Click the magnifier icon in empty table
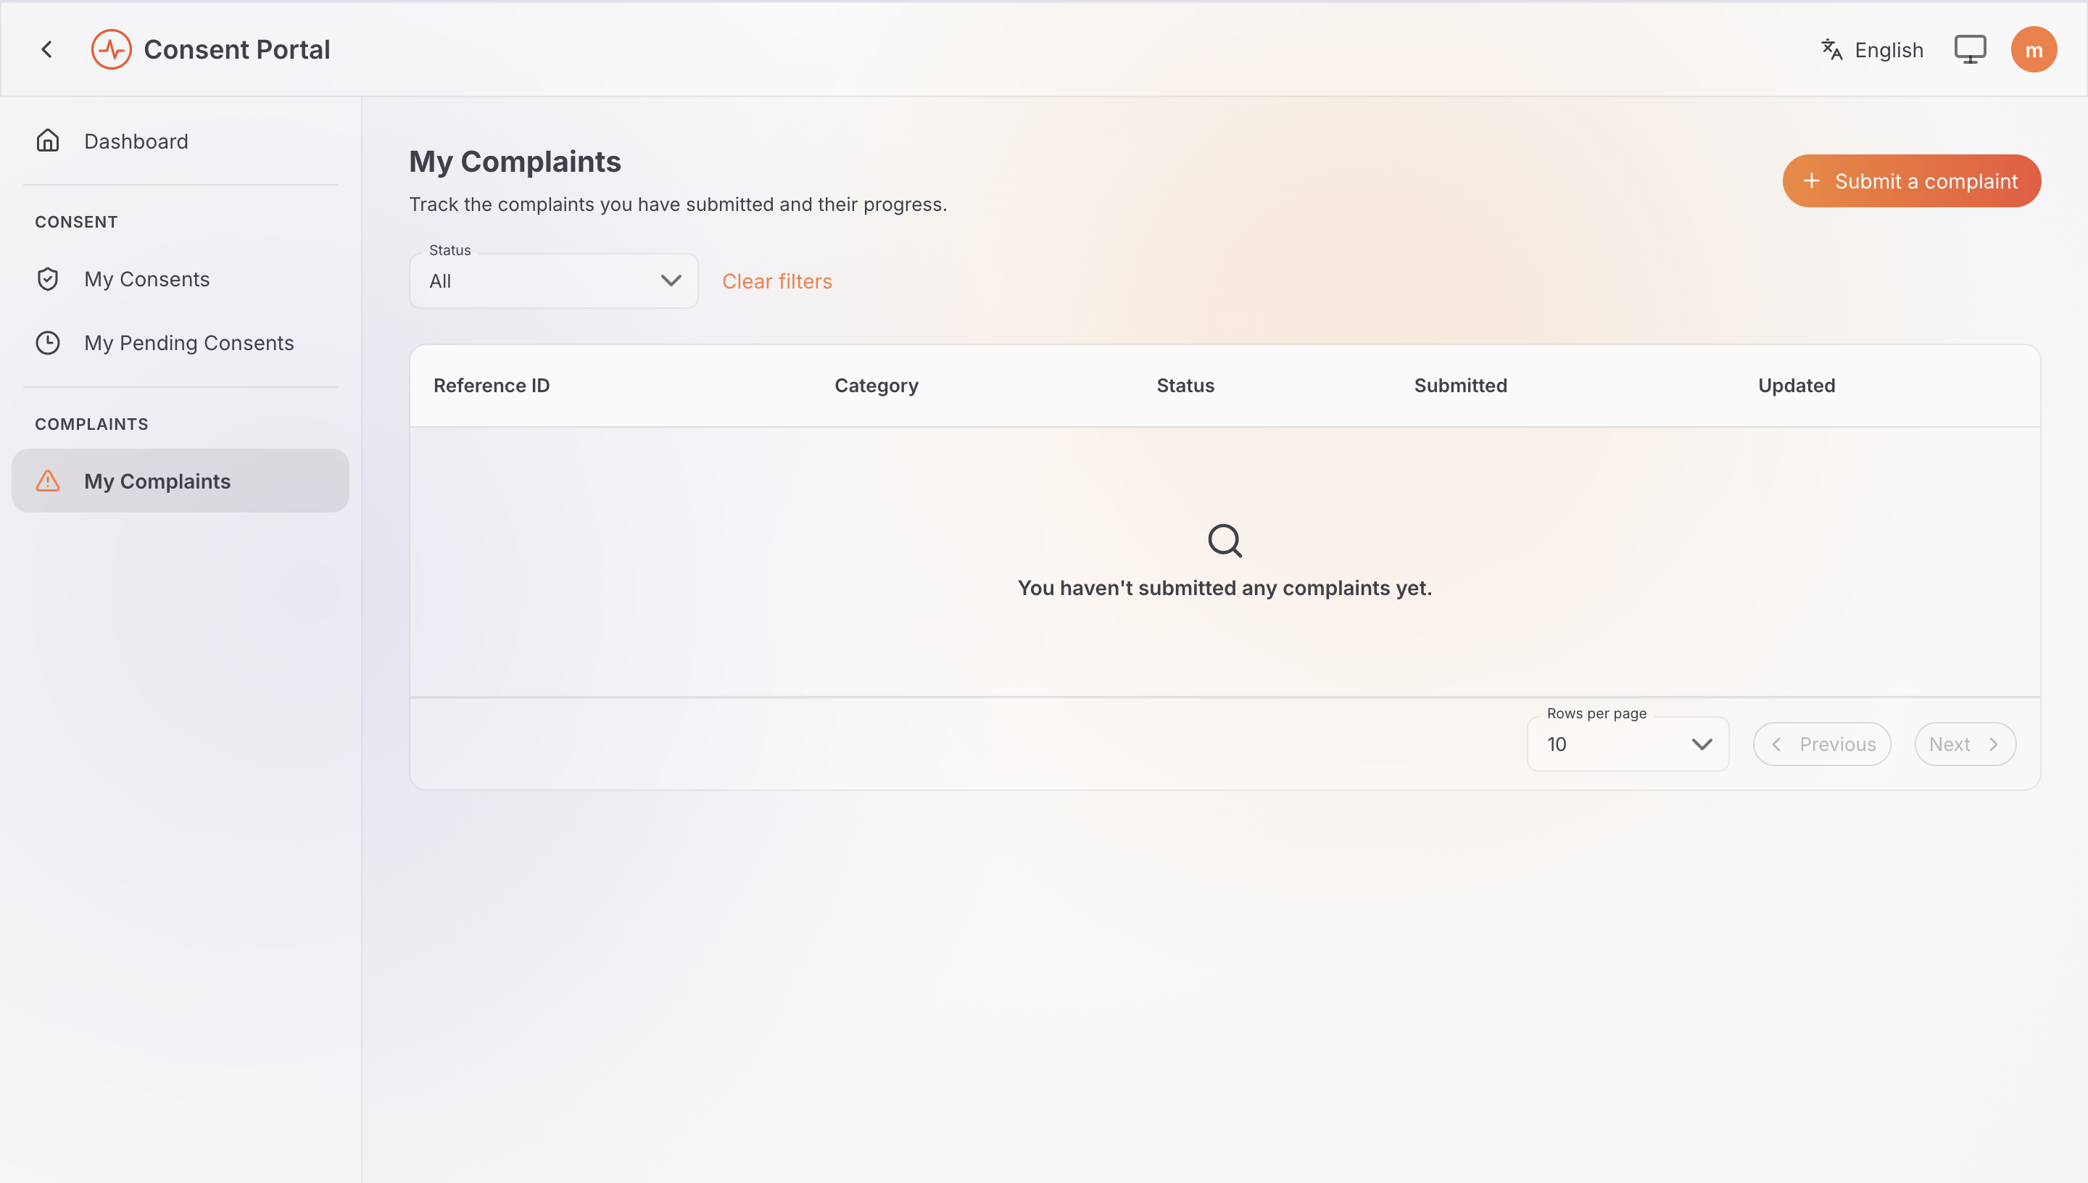 pos(1225,540)
